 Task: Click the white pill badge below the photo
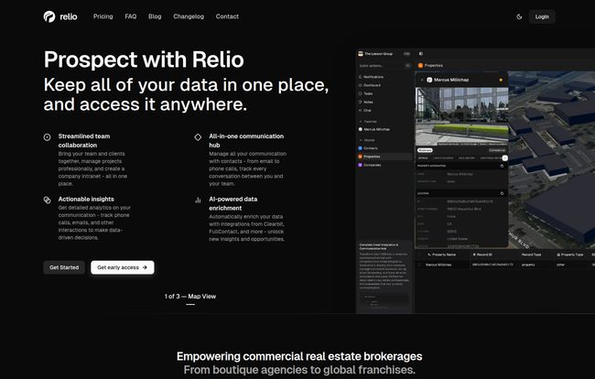point(425,150)
